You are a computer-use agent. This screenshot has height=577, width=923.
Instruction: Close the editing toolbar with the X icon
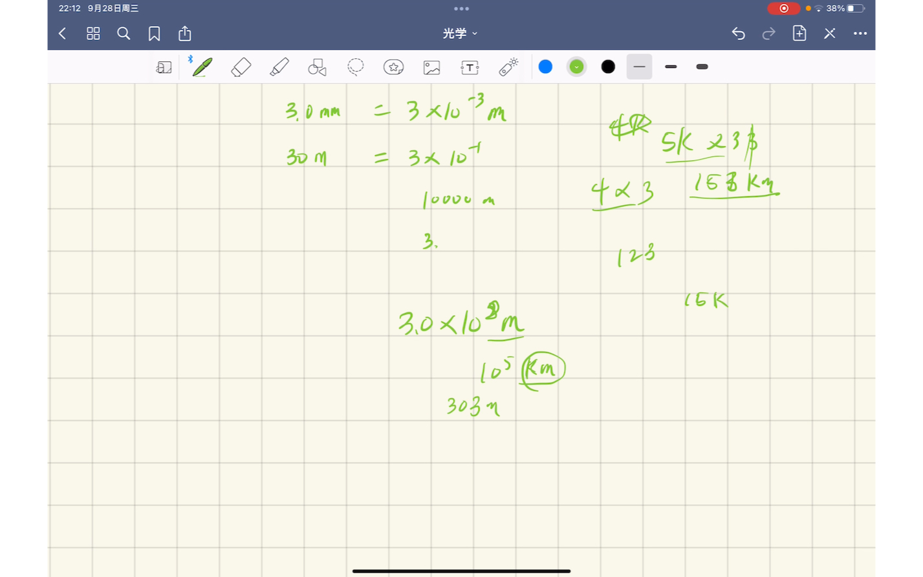tap(830, 34)
